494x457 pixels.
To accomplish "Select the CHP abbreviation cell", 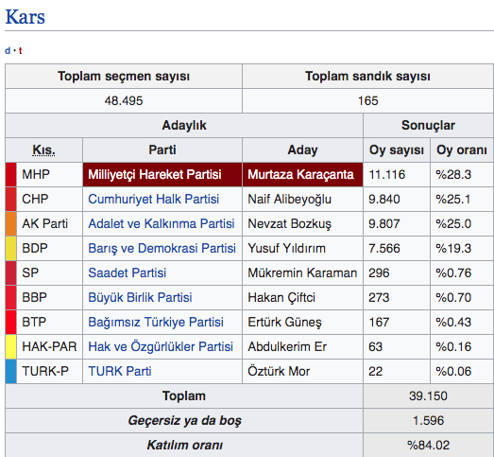I will tap(49, 199).
